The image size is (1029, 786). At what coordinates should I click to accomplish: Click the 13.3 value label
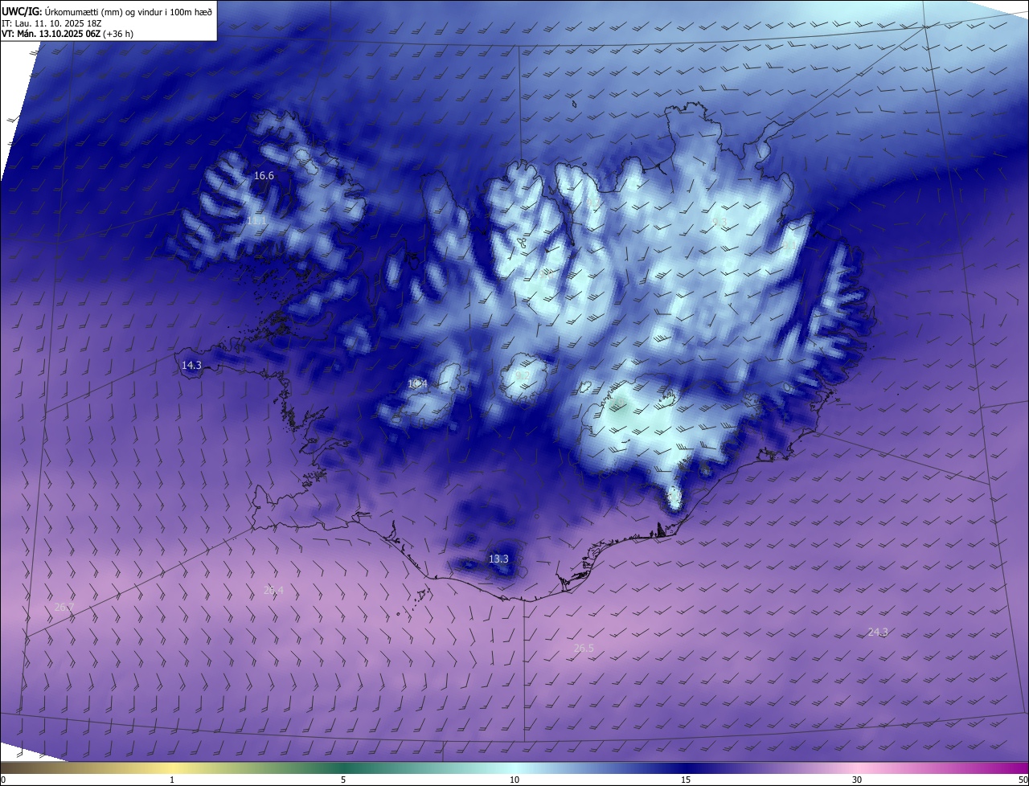coord(498,559)
